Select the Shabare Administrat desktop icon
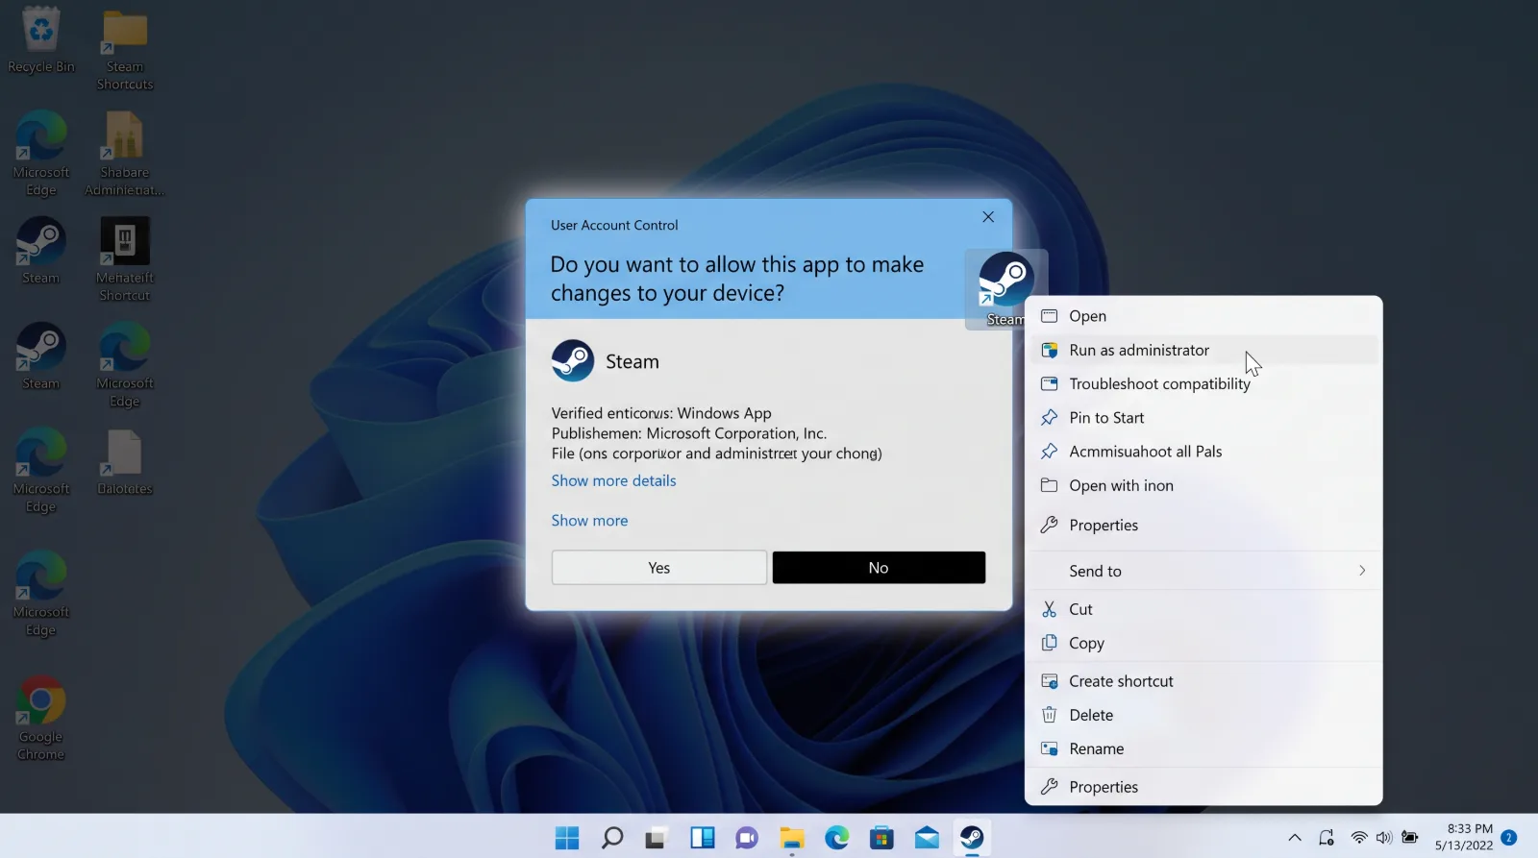This screenshot has height=858, width=1538. (x=125, y=154)
